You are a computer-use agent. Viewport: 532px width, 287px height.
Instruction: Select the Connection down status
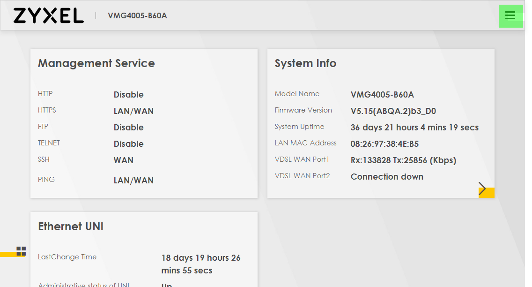click(x=387, y=177)
